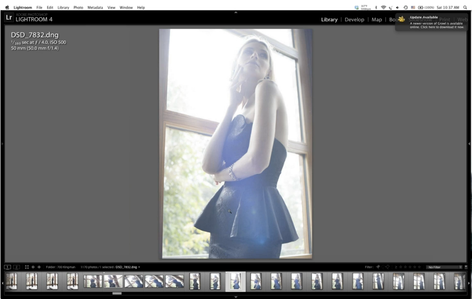The image size is (472, 299).
Task: Go forward using the right arrow icon
Action: click(x=39, y=267)
